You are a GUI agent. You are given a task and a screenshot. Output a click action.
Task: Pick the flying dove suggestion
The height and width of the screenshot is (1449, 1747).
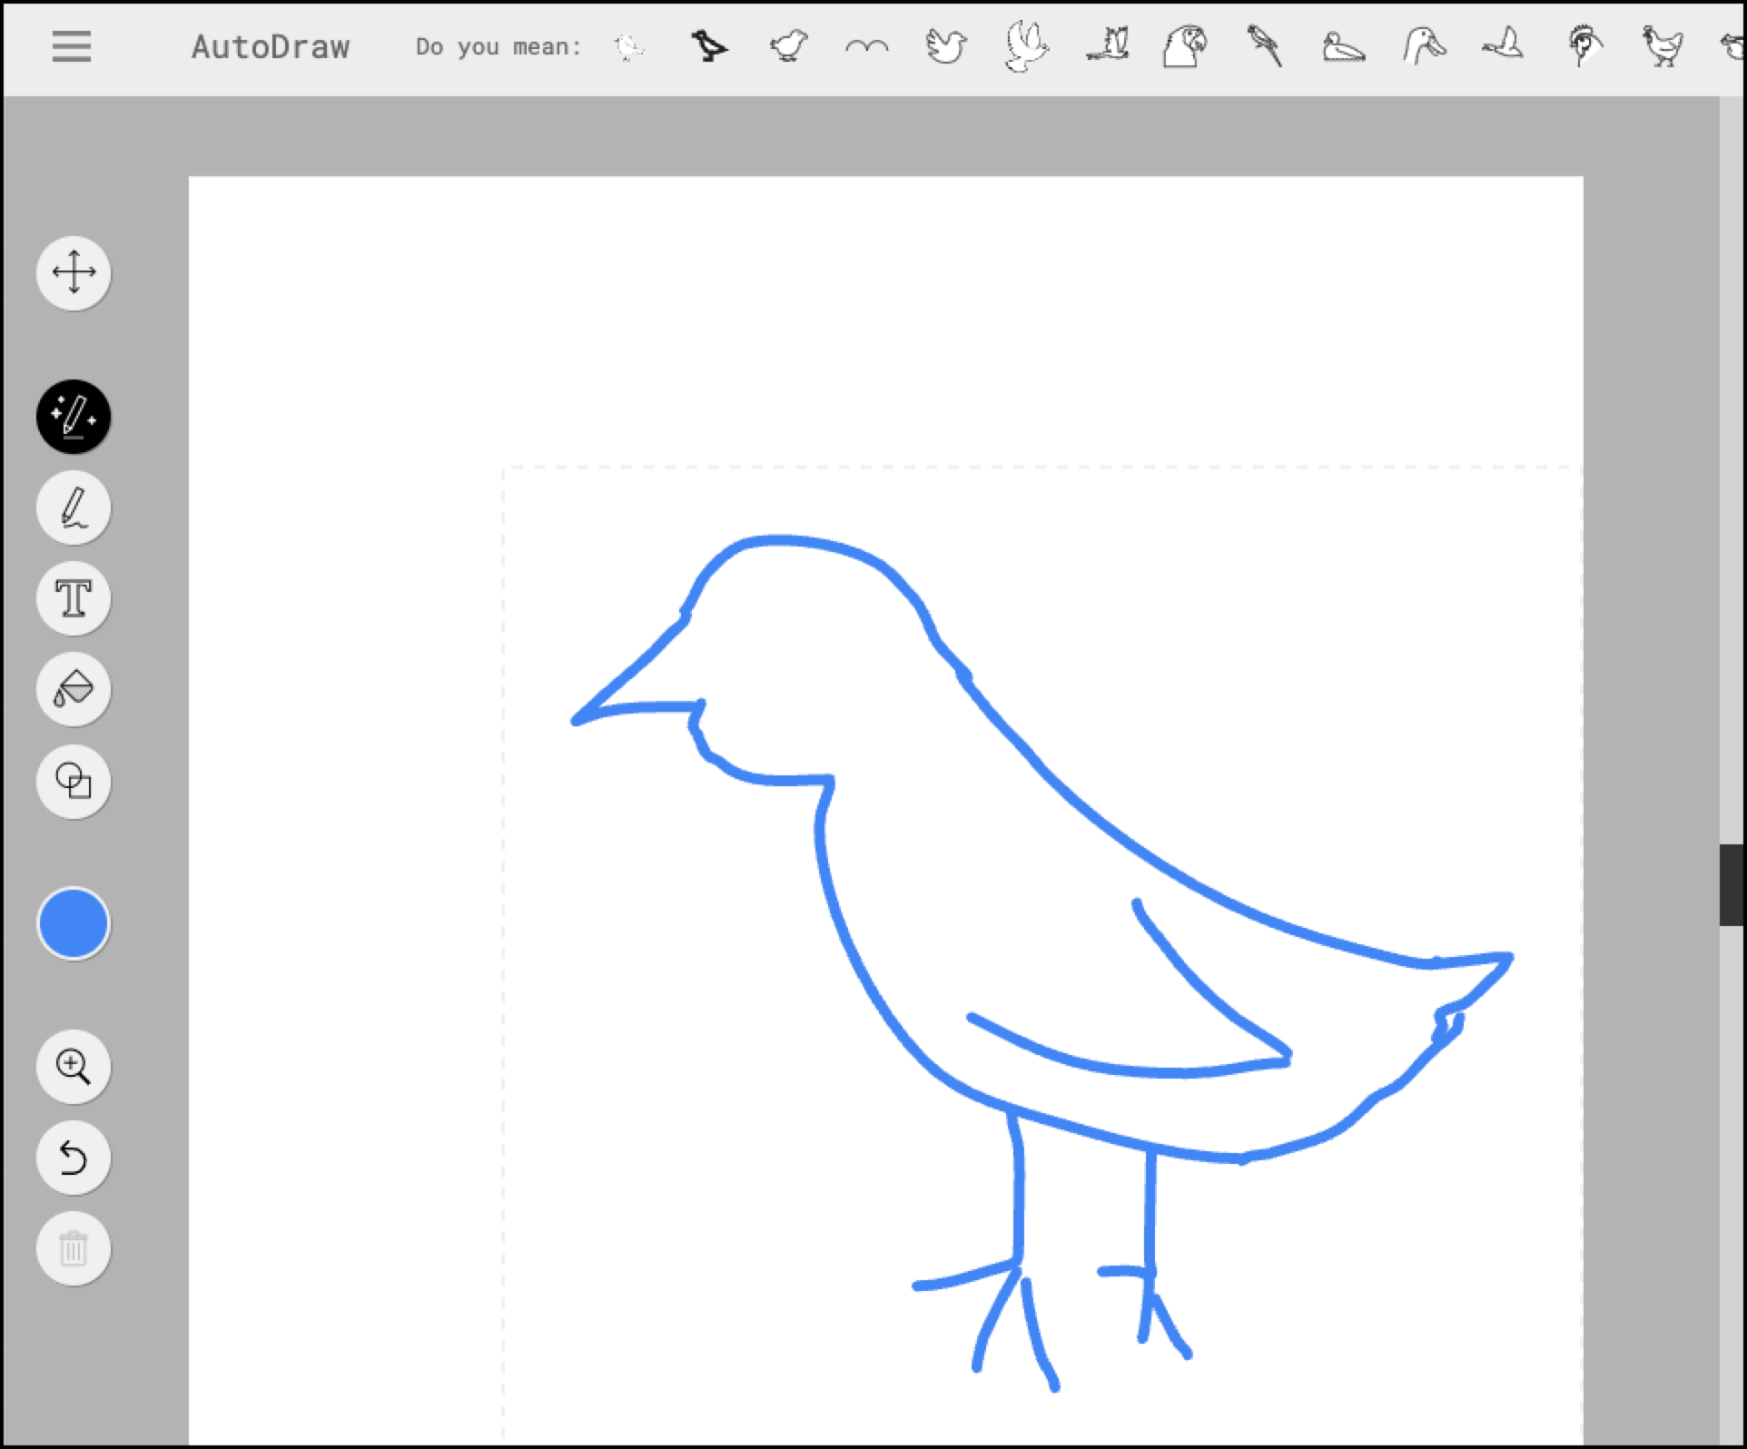pos(1026,45)
